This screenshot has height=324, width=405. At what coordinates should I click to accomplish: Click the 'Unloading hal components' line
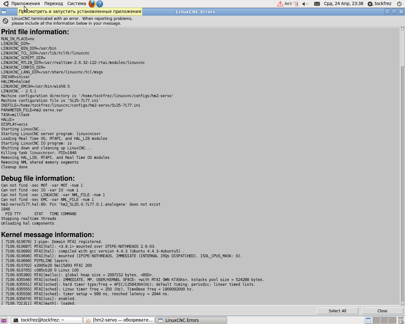point(28,223)
